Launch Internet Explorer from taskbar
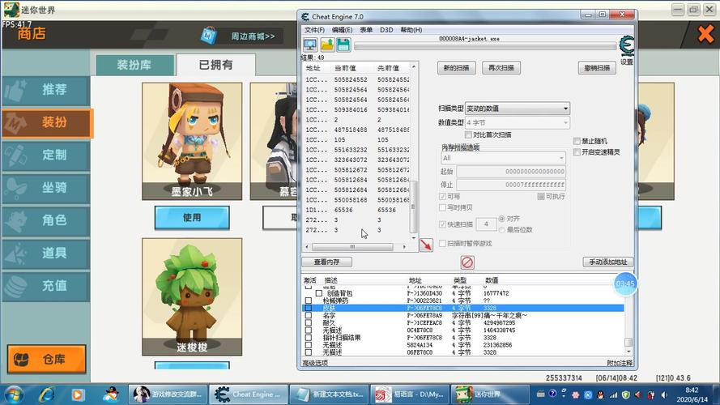The height and width of the screenshot is (405, 720). pos(47,394)
